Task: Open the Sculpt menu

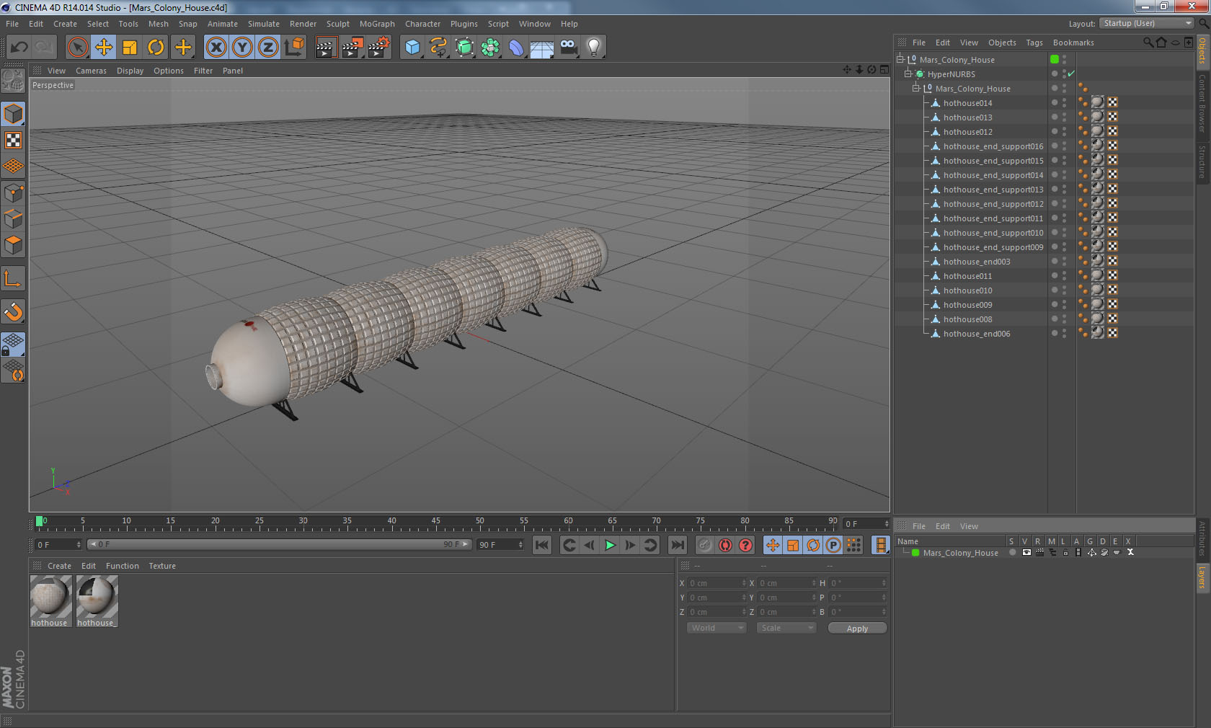Action: click(x=337, y=24)
